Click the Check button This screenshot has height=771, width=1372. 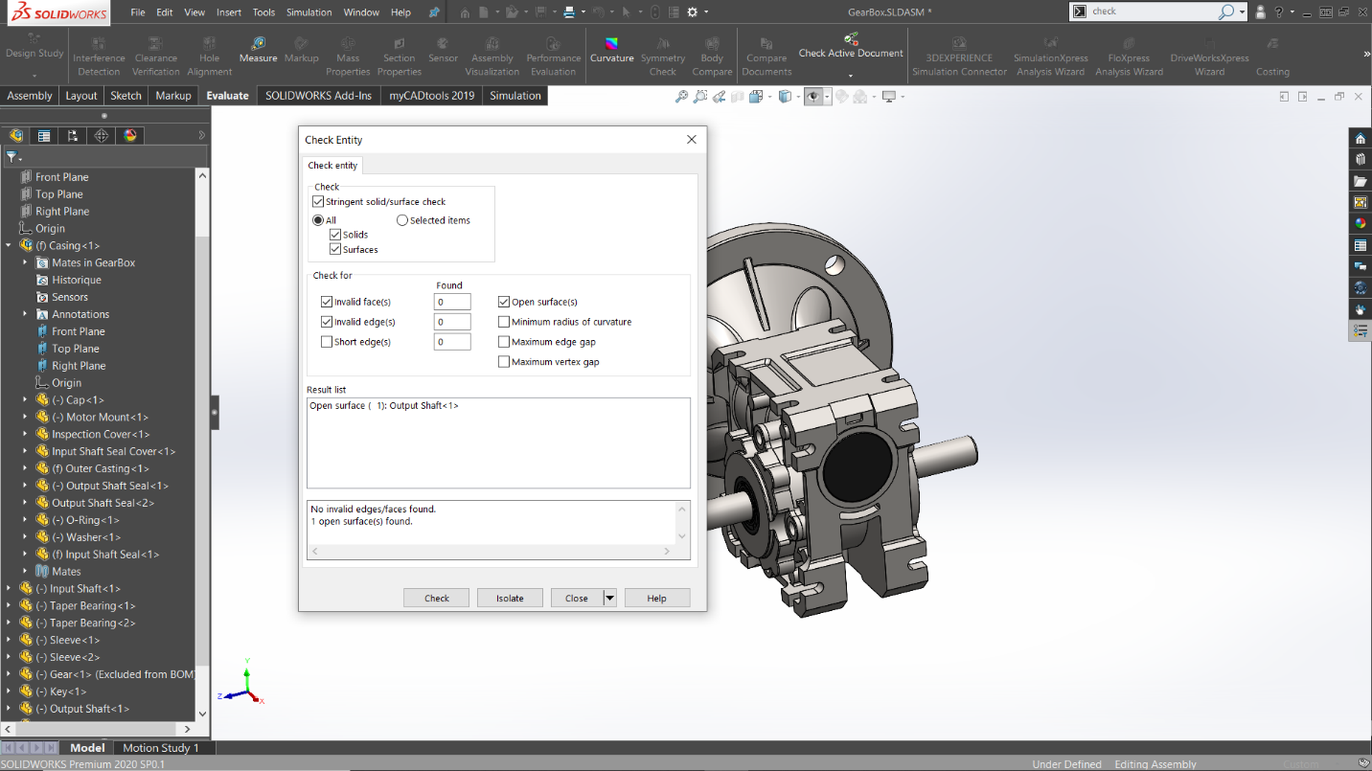(x=437, y=598)
